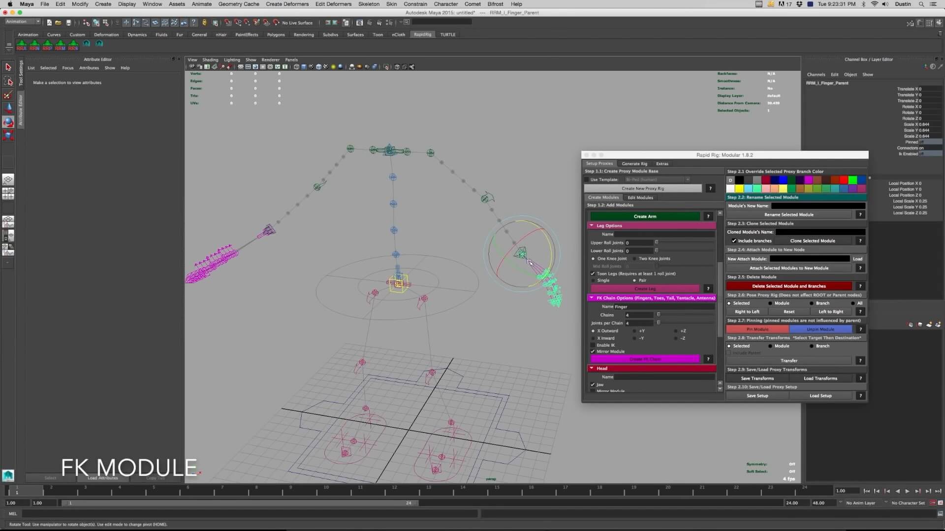This screenshot has width=945, height=531.
Task: Toggle Mirror Module under FK Chain Options
Action: coord(593,352)
